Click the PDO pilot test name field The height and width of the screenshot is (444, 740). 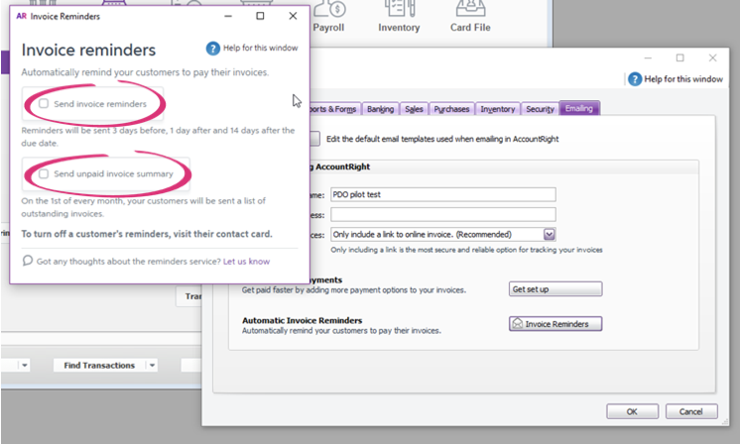click(x=442, y=194)
